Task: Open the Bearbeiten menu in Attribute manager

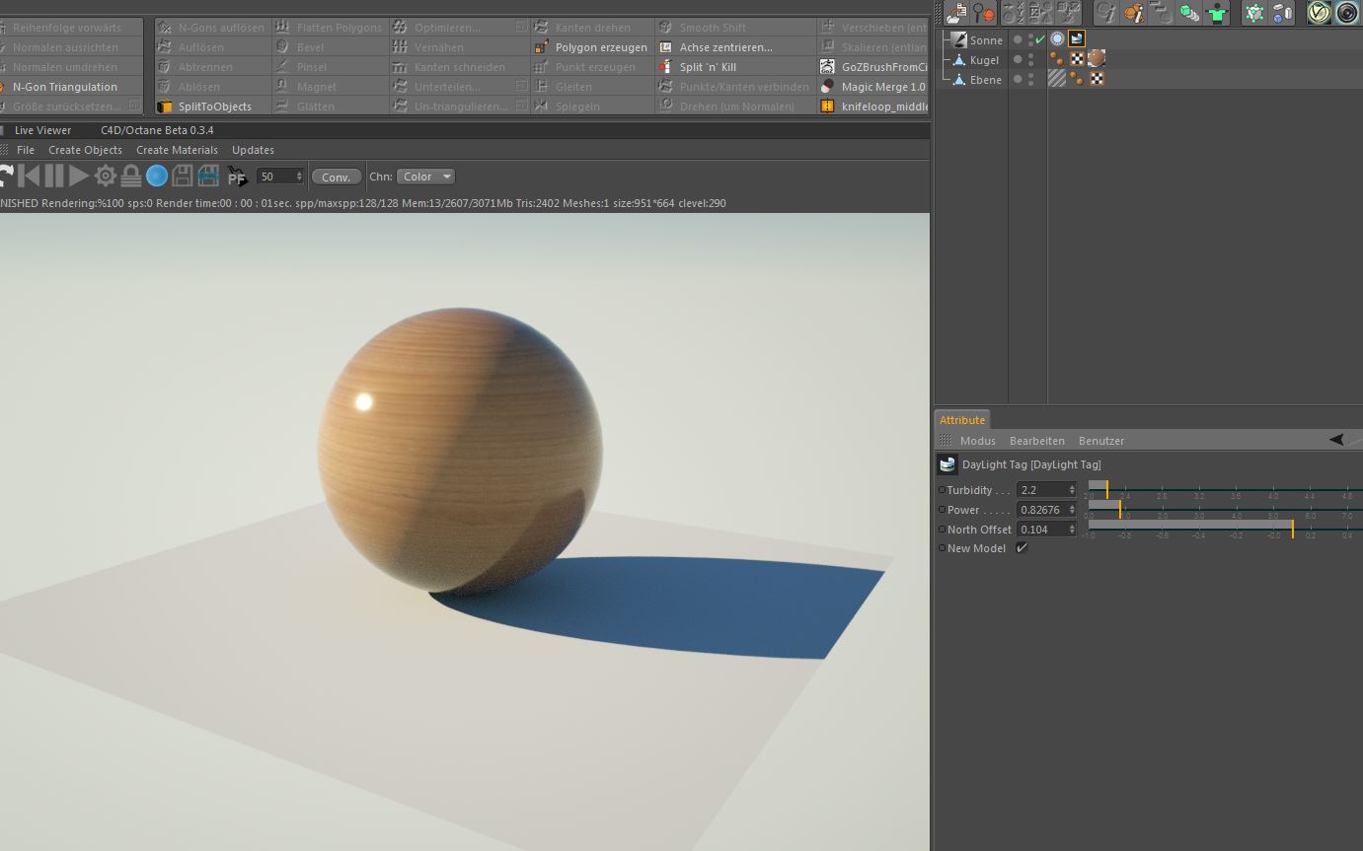Action: click(1037, 441)
